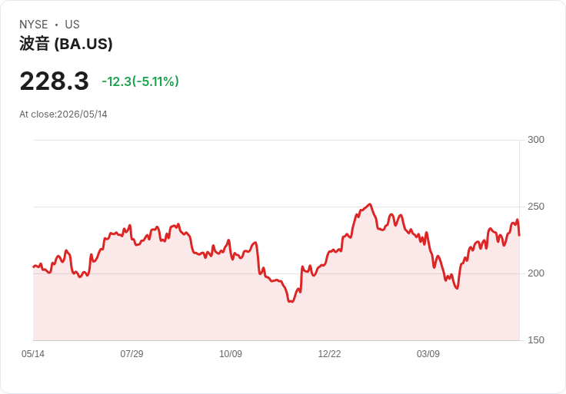The height and width of the screenshot is (394, 566).
Task: Click the 228.3 current price
Action: coord(54,81)
